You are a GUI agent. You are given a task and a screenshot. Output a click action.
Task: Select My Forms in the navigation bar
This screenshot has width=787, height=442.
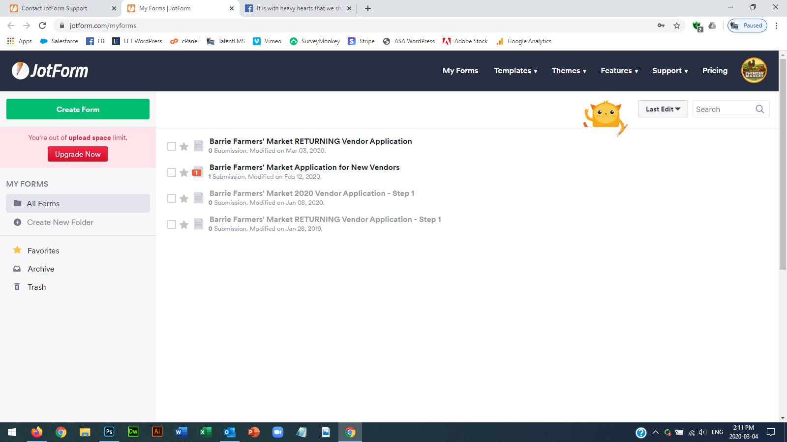click(460, 70)
